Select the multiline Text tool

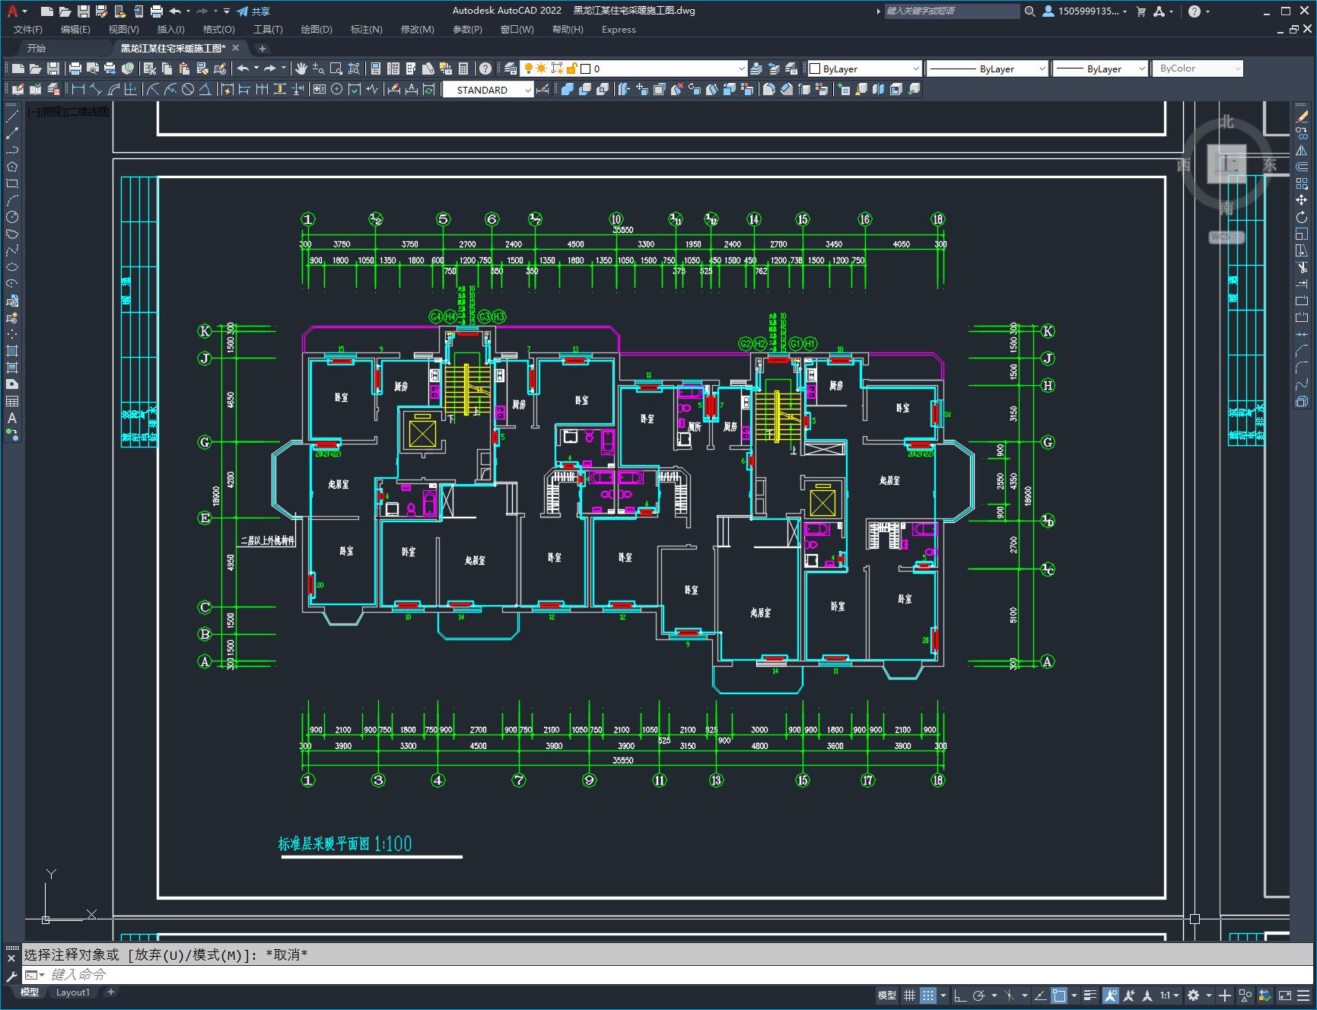coord(12,418)
